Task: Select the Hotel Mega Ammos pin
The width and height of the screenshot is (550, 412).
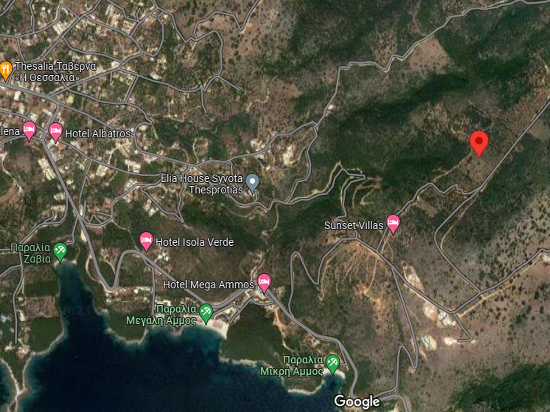Action: pos(264,284)
